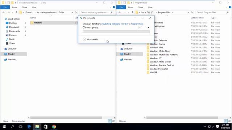Go forward in left Explorer window
Viewport: 232px width, 130px height.
[x=8, y=12]
